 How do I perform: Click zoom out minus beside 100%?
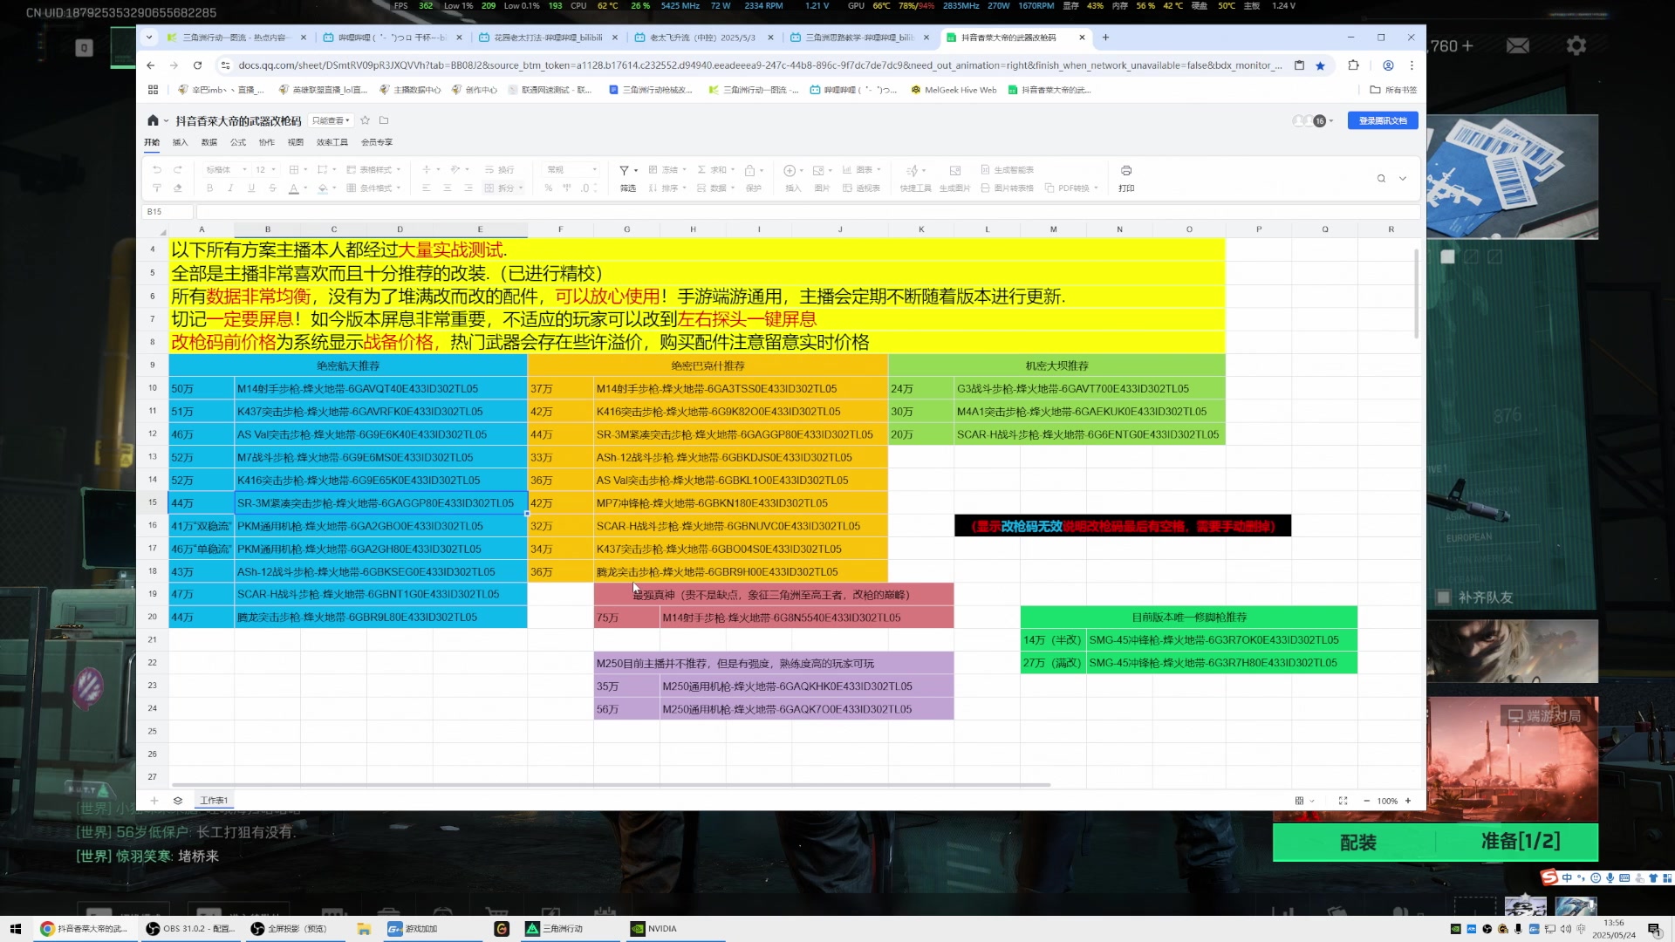(1366, 801)
